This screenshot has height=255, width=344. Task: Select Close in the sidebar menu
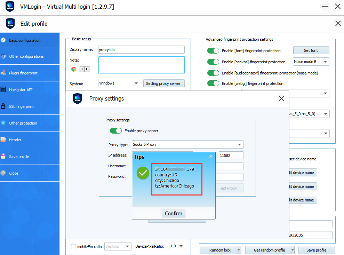(x=14, y=173)
